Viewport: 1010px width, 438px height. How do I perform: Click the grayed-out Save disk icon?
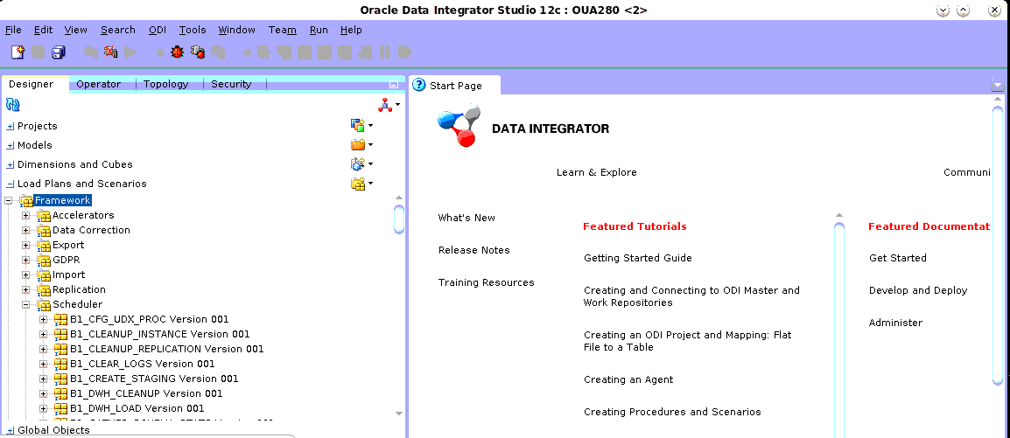click(x=38, y=52)
